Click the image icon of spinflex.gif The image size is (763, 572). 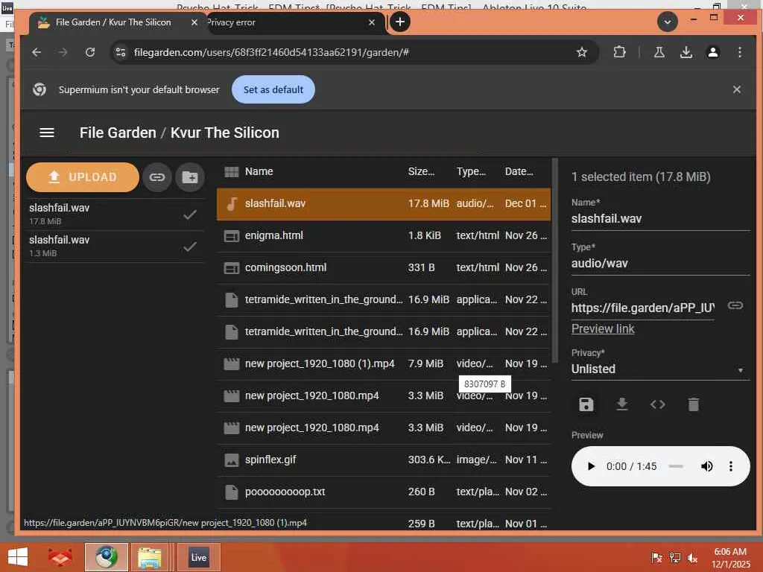tap(232, 460)
